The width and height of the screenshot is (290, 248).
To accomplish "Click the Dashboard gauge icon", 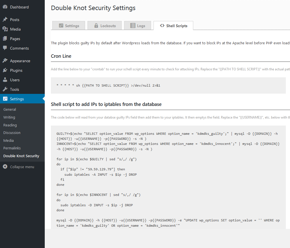I will (5, 7).
